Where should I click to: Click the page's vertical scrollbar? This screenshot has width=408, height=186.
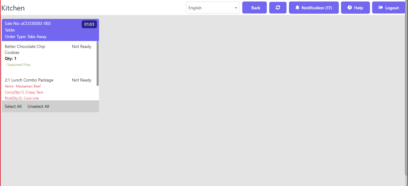406,90
